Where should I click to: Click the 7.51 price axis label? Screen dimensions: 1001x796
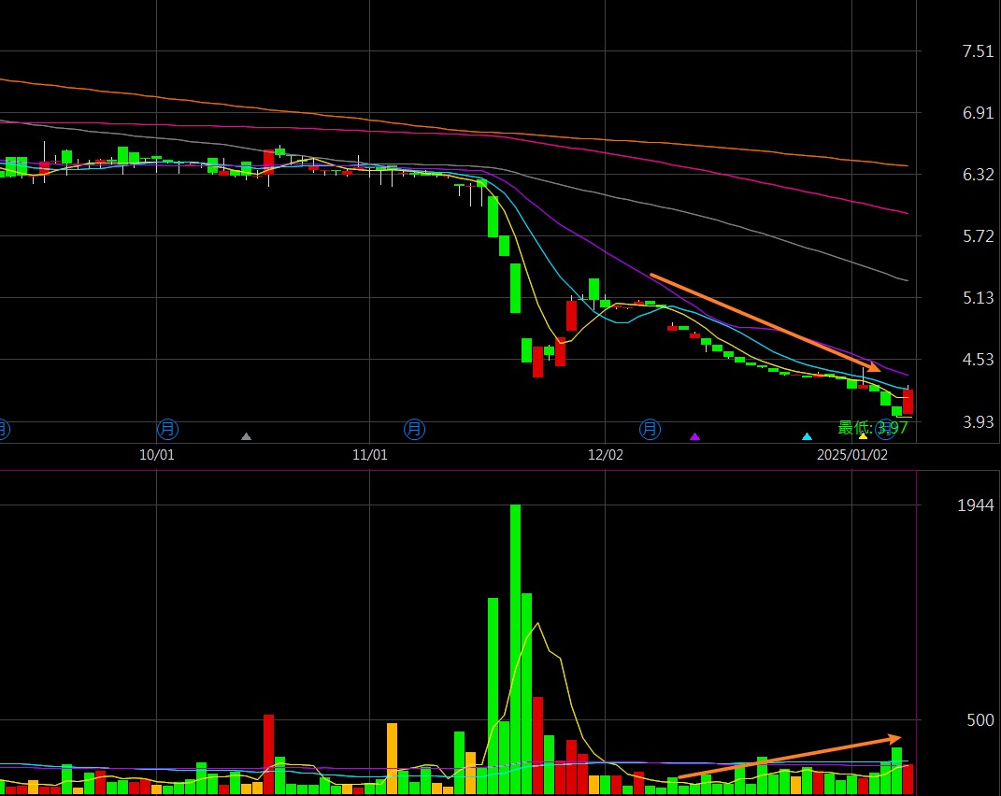click(978, 51)
